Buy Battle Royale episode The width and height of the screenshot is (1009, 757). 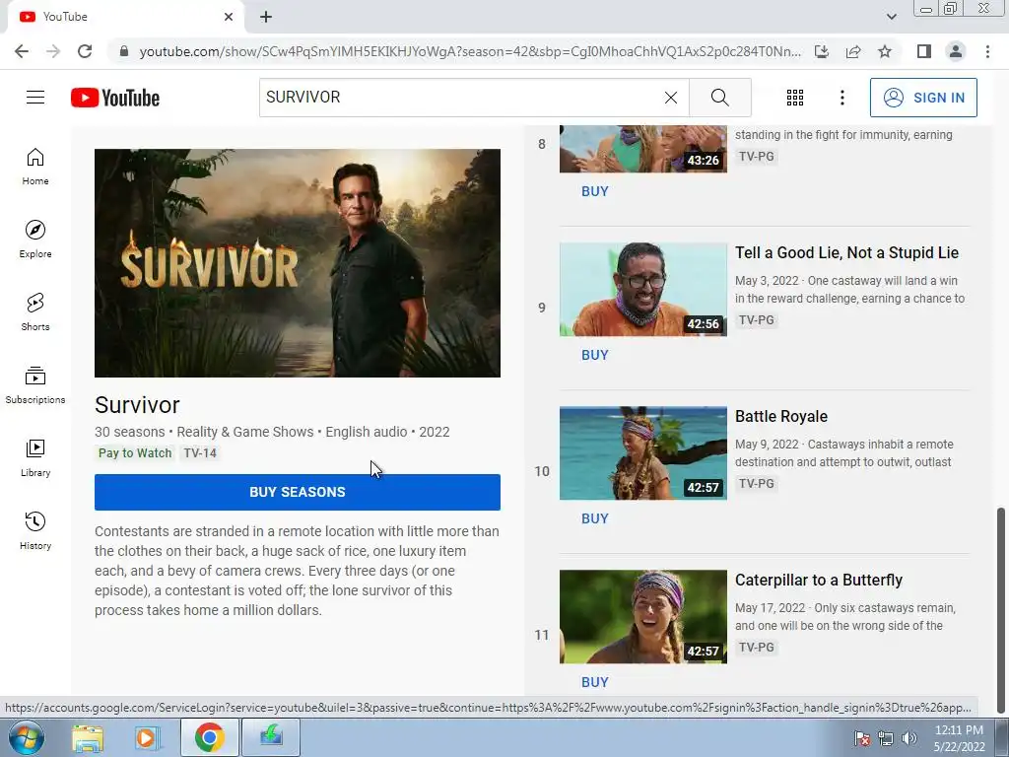[594, 518]
